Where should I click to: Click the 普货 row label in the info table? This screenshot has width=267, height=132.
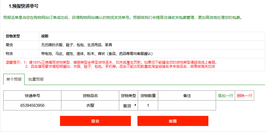10,45
